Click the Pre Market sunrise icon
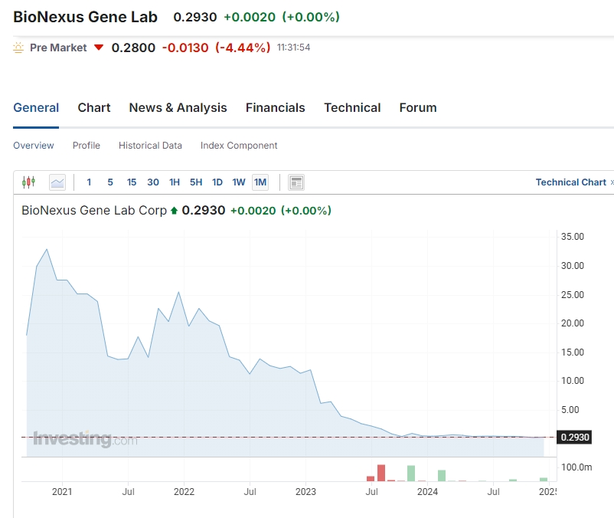Image resolution: width=614 pixels, height=518 pixels. (18, 48)
